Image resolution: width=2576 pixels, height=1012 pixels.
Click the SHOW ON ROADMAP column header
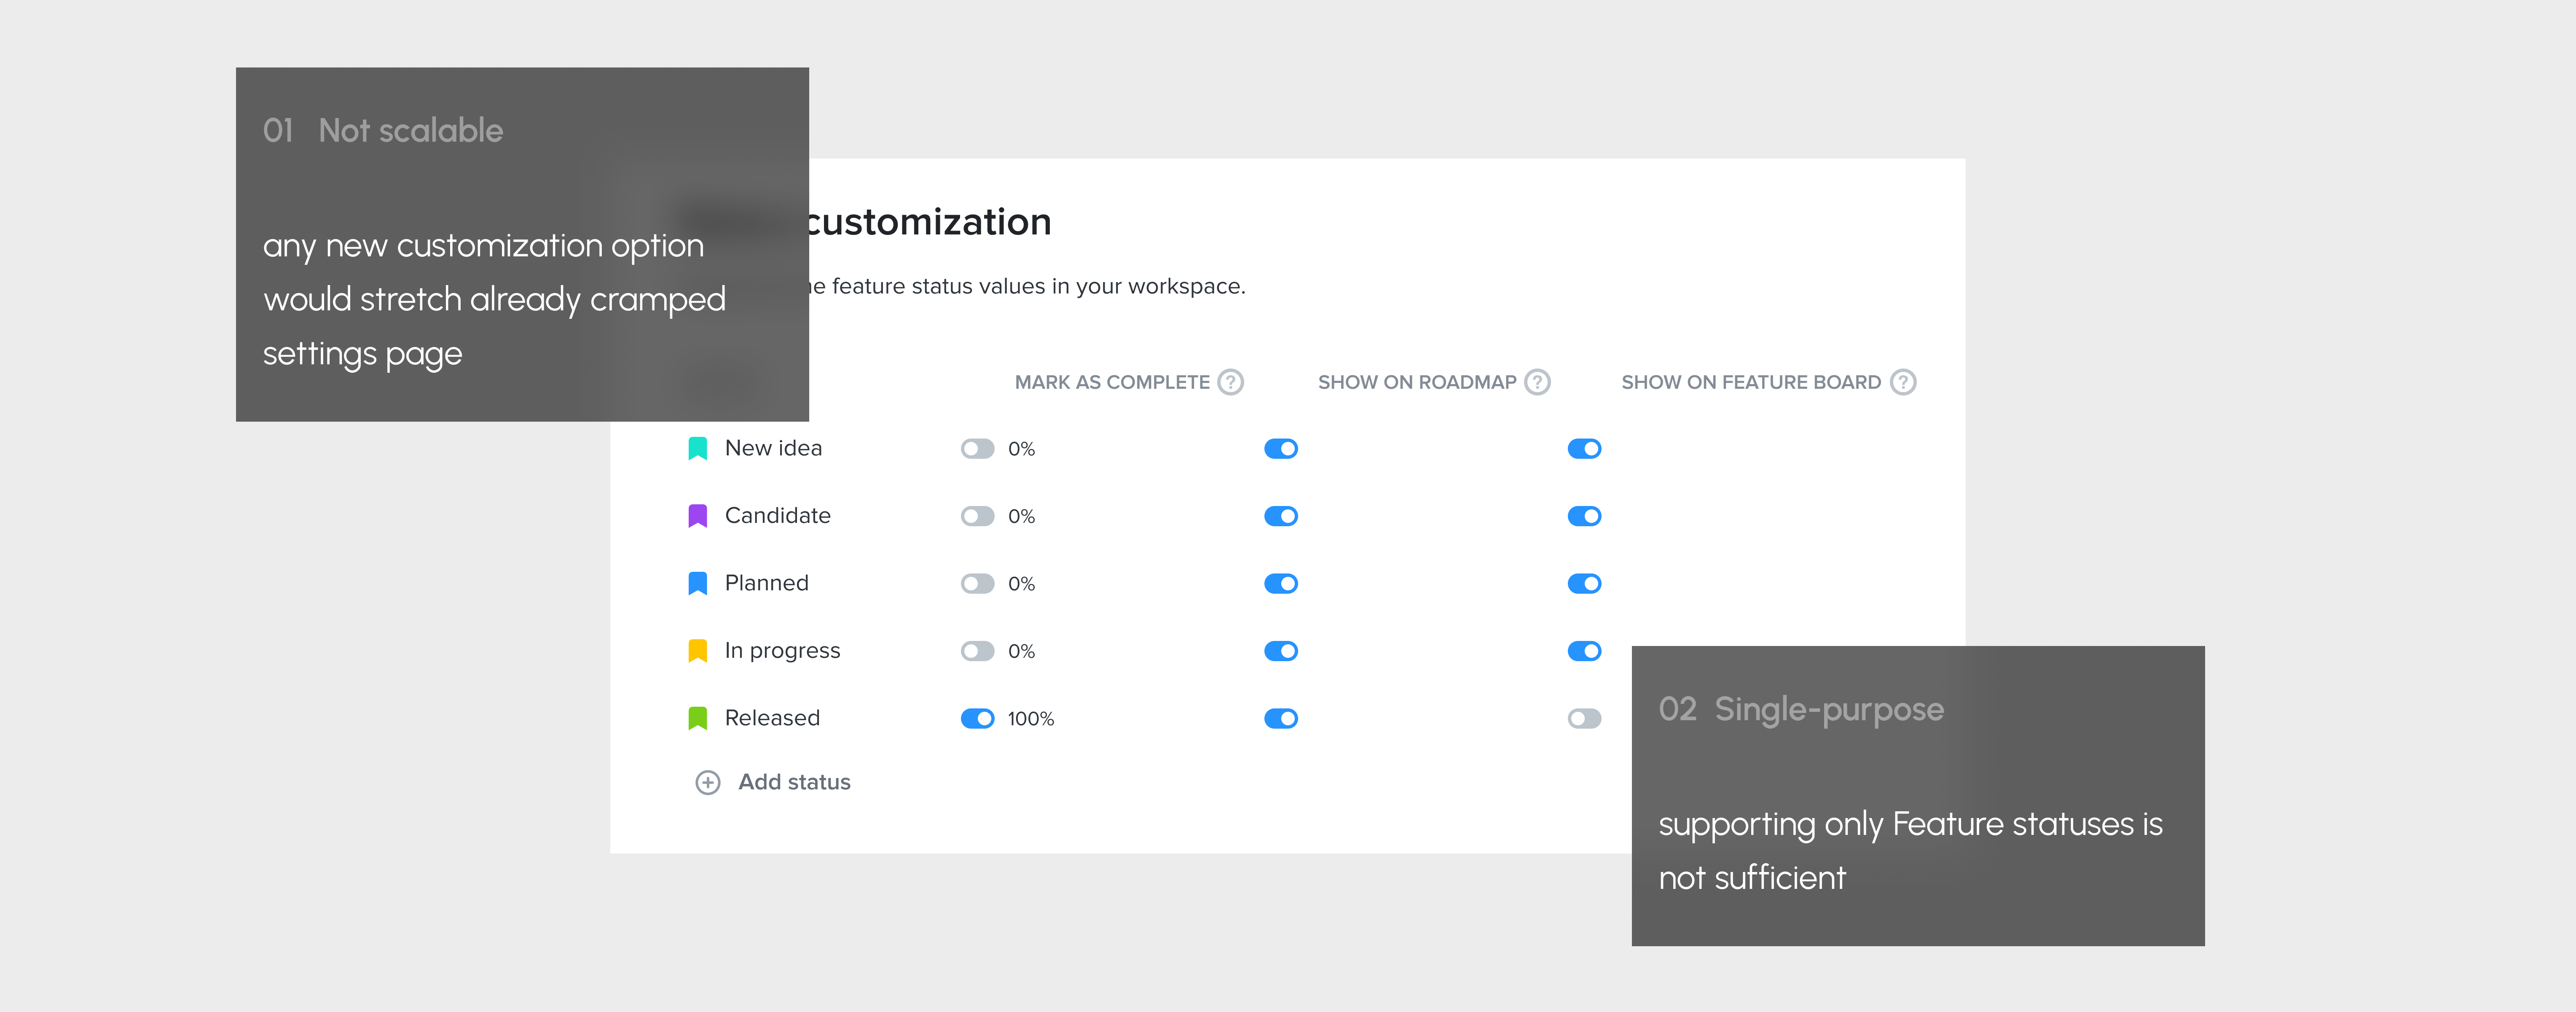point(1417,382)
